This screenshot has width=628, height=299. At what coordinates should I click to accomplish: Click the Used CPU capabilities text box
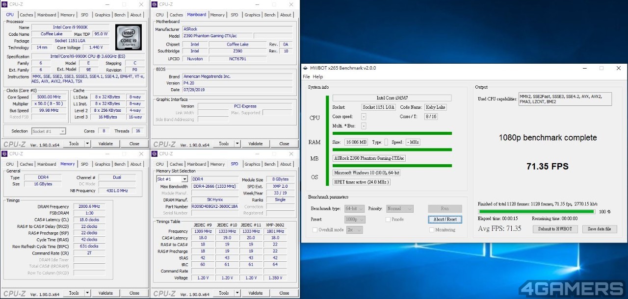565,99
